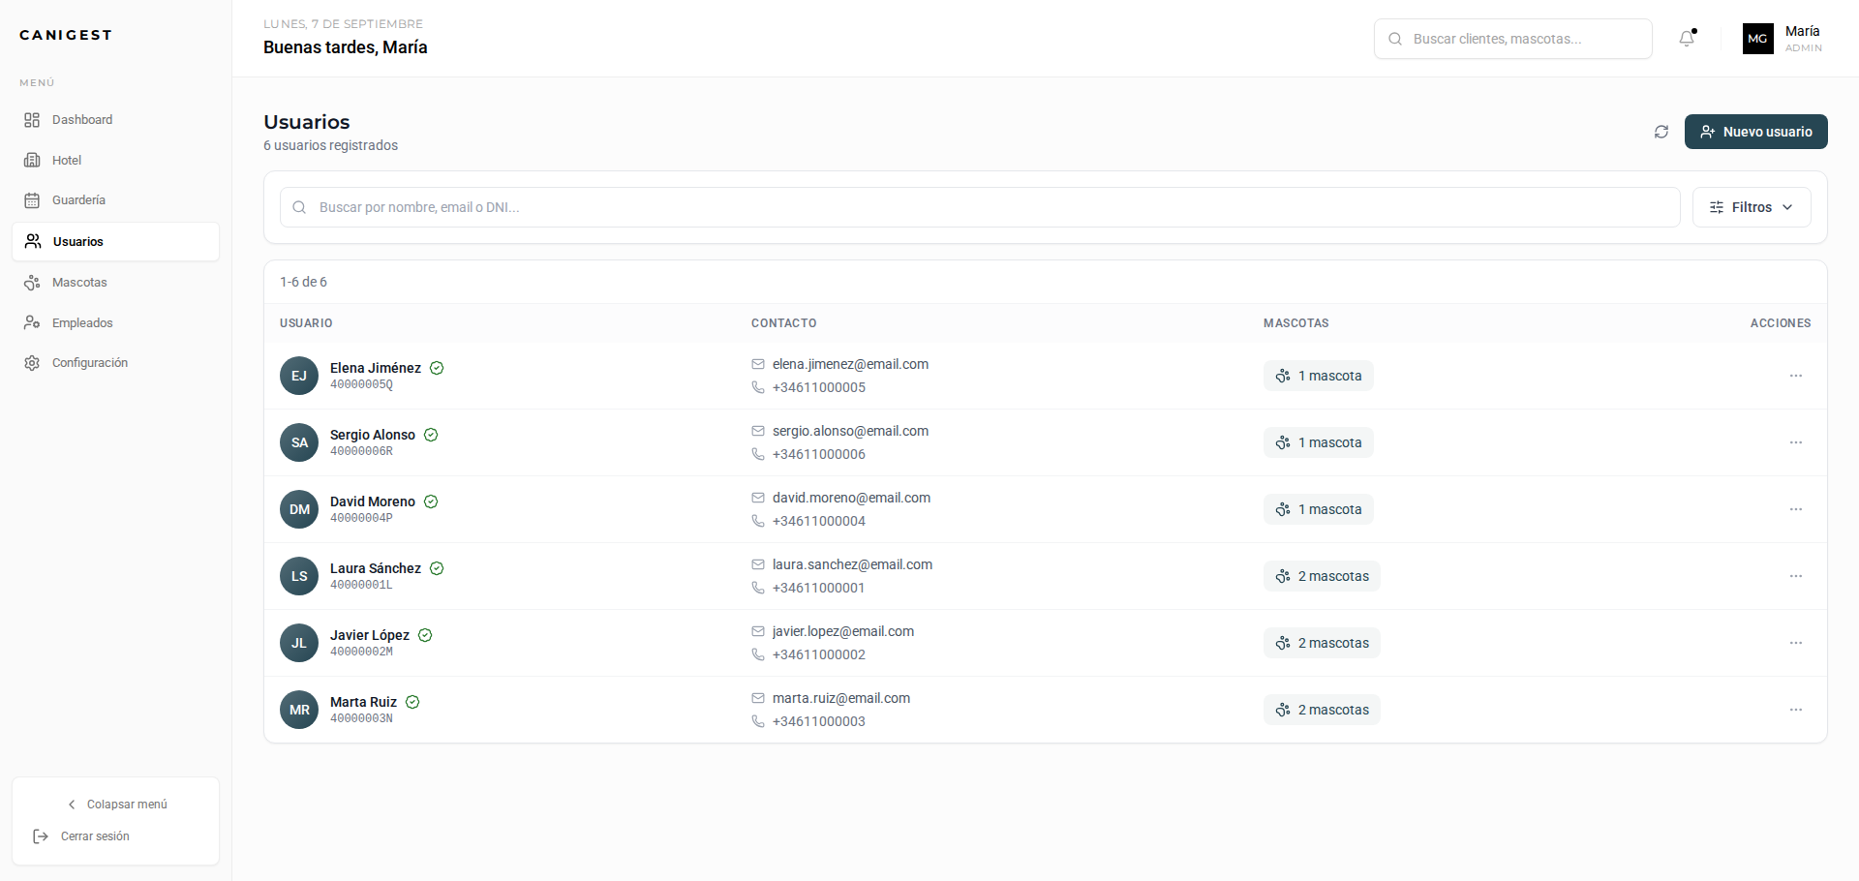
Task: Click the email icon for elena.jimenez@email.com
Action: click(x=758, y=364)
